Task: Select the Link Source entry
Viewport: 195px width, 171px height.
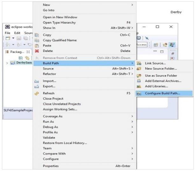Action: [164, 63]
